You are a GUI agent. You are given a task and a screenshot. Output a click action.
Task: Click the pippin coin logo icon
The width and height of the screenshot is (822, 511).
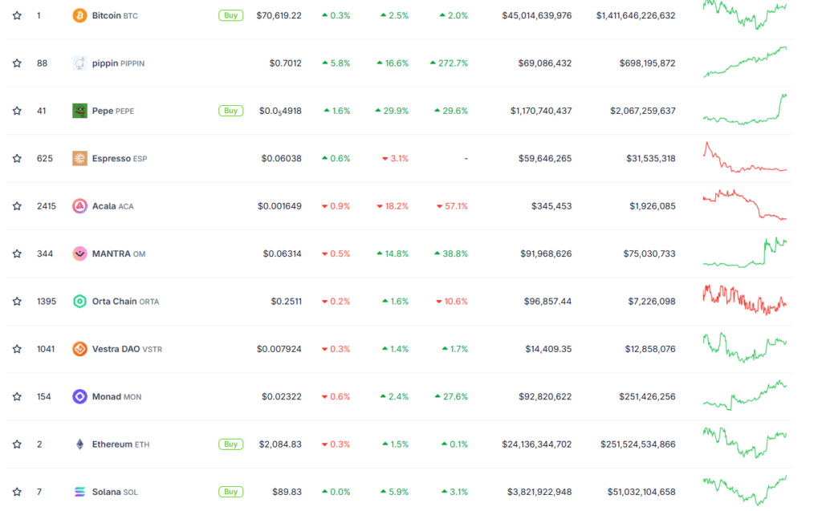point(79,63)
